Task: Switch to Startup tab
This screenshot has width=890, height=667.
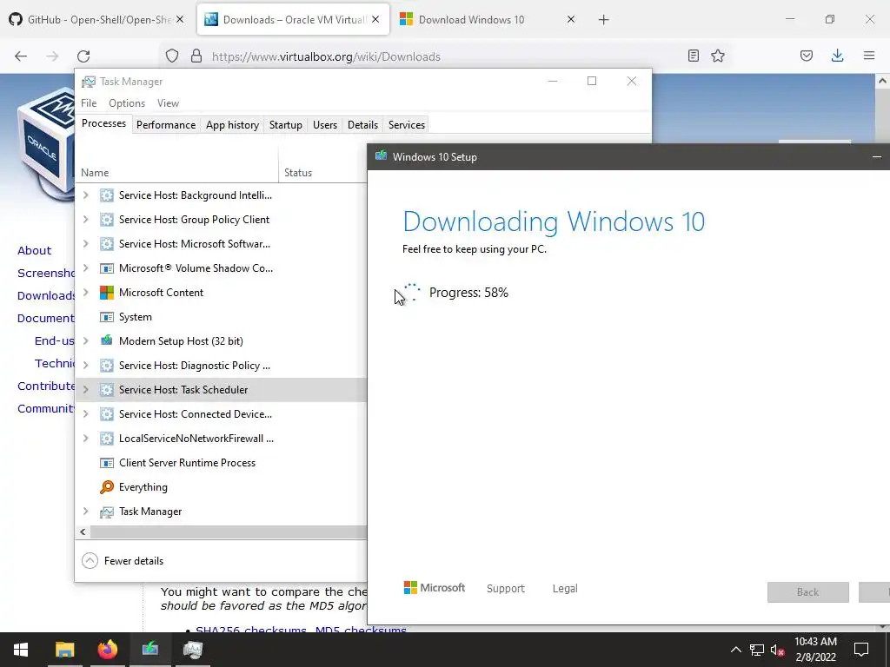Action: pyautogui.click(x=285, y=125)
